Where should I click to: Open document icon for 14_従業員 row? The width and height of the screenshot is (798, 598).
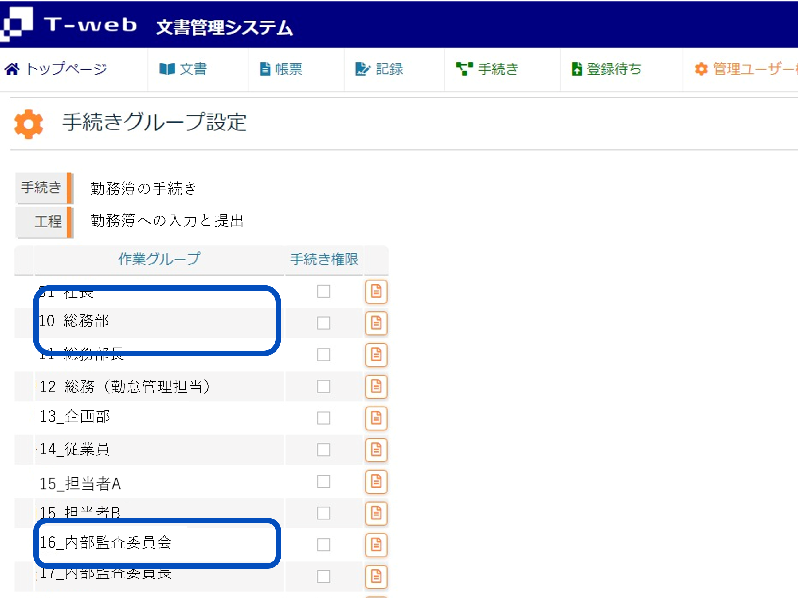376,449
